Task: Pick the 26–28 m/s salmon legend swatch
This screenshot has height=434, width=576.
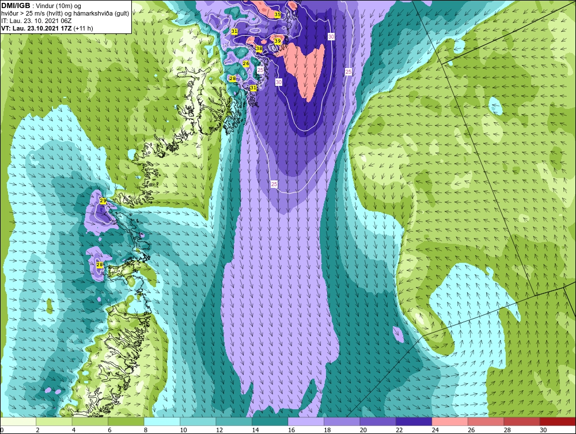Action: [x=486, y=421]
